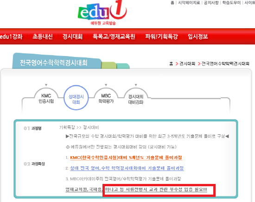Open the 경시대회 대비강좌 tab
This screenshot has height=202, width=255.
pyautogui.click(x=136, y=99)
